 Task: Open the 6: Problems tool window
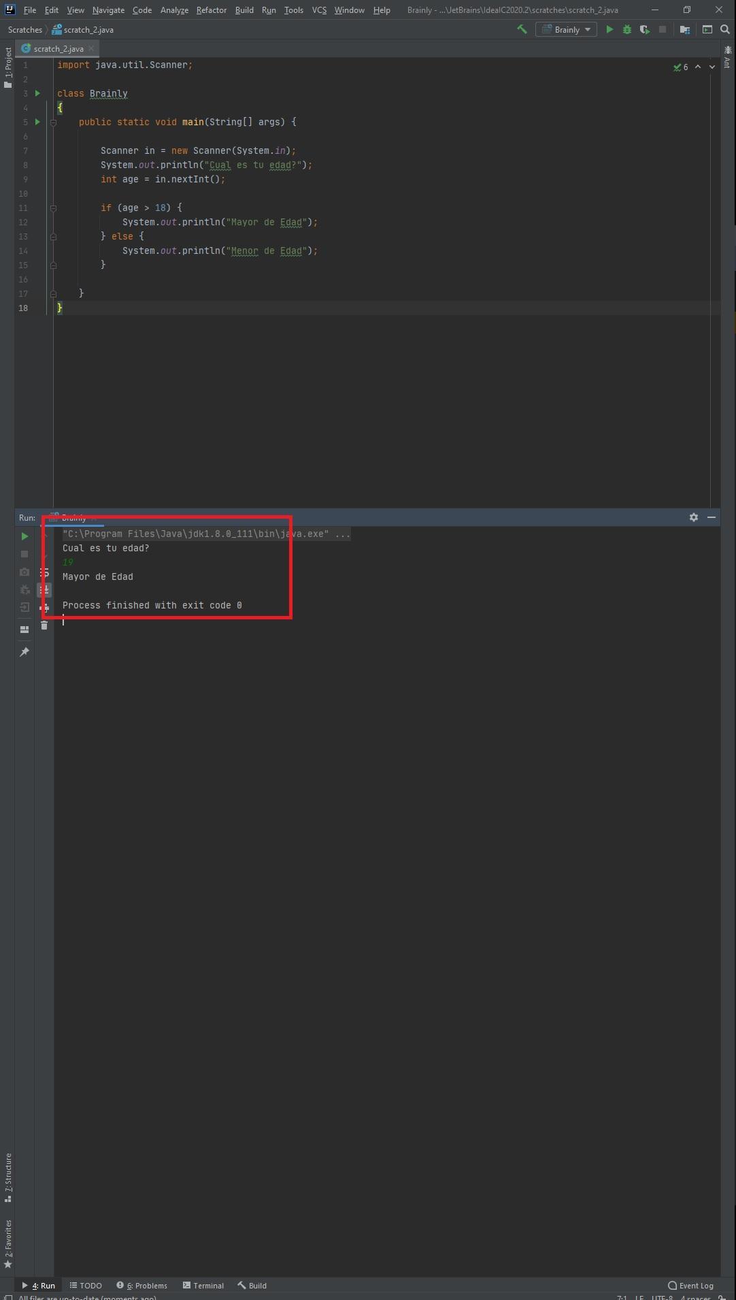pyautogui.click(x=141, y=1286)
